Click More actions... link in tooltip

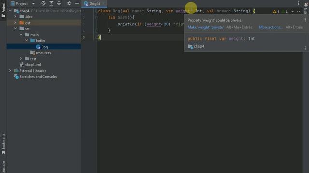271,27
